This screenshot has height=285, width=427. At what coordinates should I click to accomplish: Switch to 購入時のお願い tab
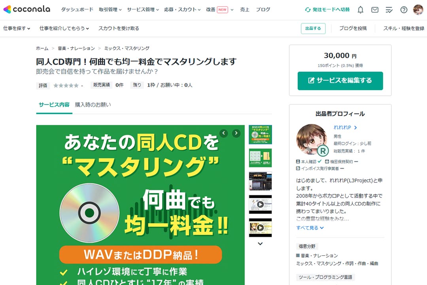coord(93,105)
